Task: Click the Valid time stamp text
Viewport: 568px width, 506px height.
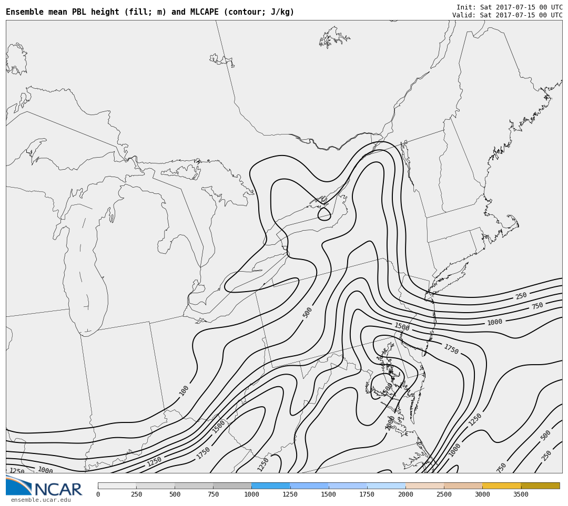Action: coord(507,15)
